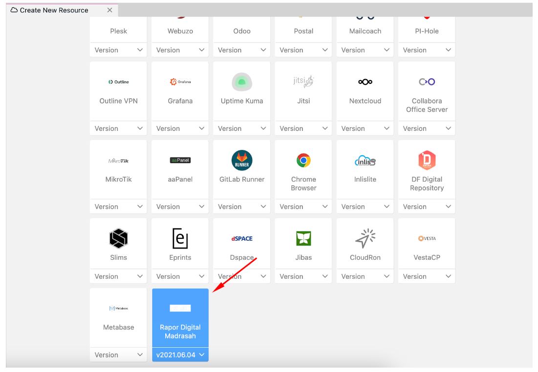Open the Plesk version dropdown

point(118,50)
